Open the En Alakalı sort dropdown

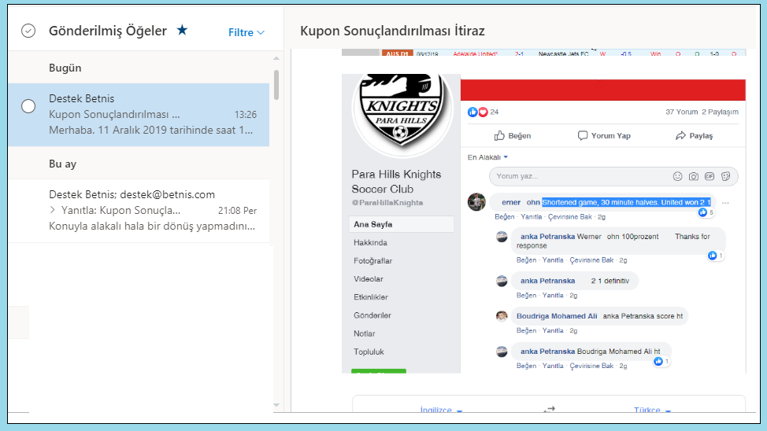pyautogui.click(x=487, y=157)
